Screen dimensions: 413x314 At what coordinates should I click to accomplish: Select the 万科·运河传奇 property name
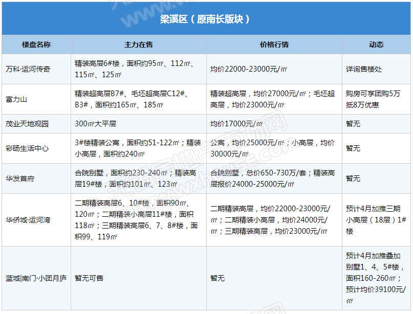28,69
